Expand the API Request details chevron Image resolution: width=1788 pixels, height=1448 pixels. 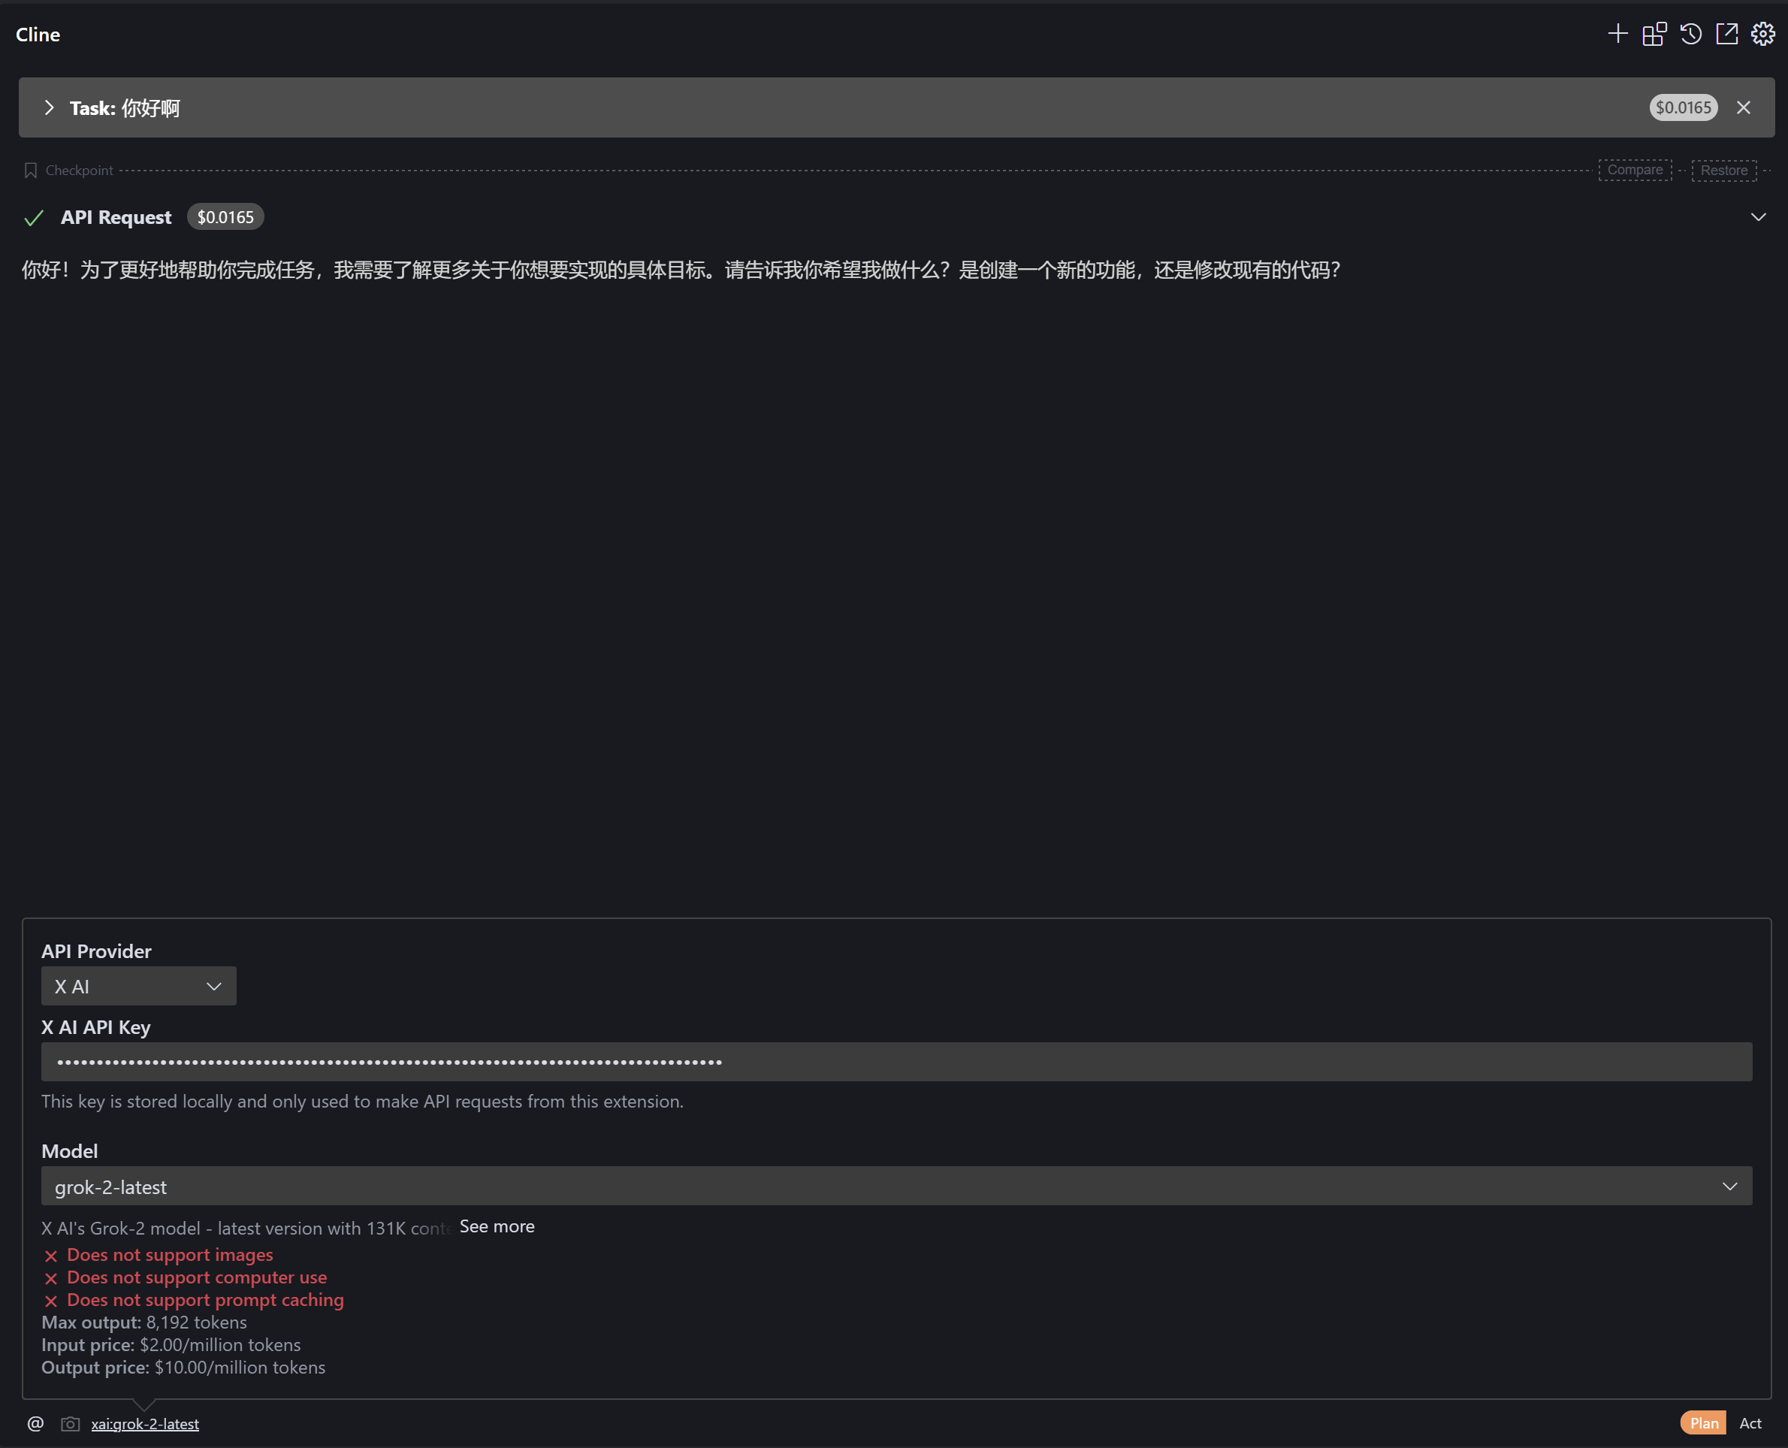tap(1758, 217)
